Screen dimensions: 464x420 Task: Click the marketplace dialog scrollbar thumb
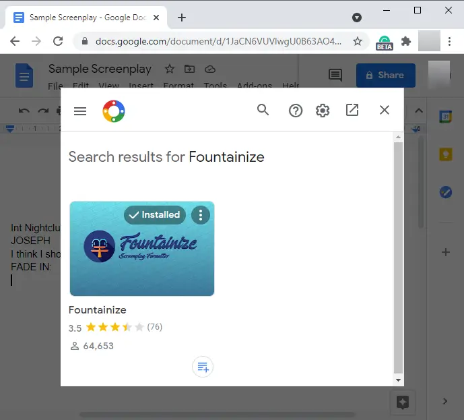398,258
